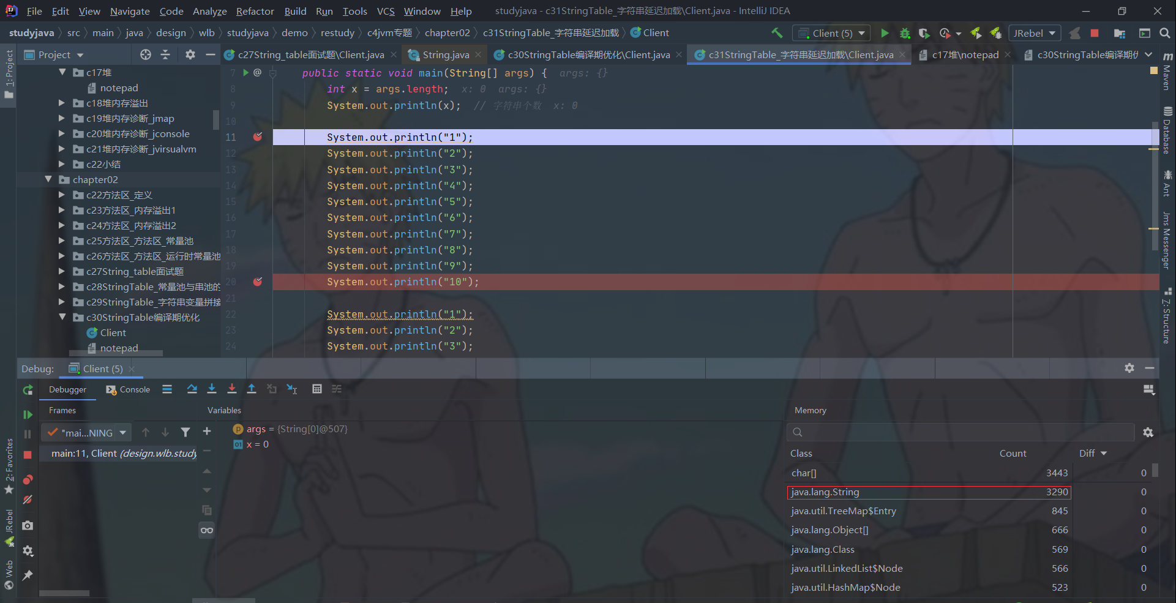Collapse the chapter02 folder
The height and width of the screenshot is (603, 1176).
coord(48,179)
